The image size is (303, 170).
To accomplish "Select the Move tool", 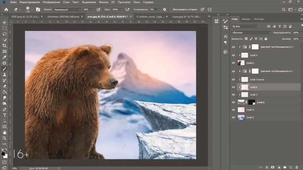I will coord(4,23).
